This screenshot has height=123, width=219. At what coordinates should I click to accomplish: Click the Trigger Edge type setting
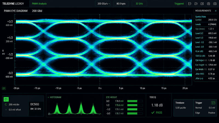[197, 113]
